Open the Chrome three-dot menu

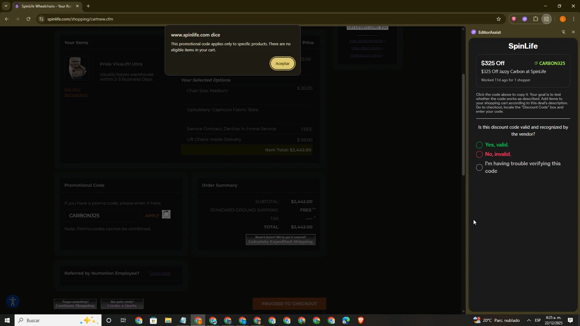click(x=574, y=19)
